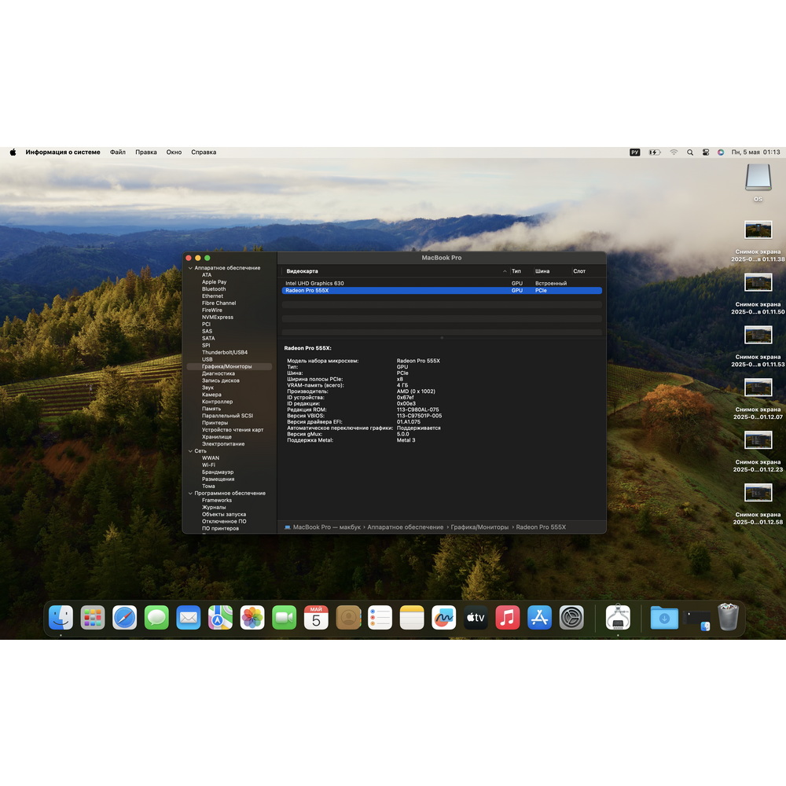
Task: Launch Safari from the Dock
Action: [x=124, y=618]
